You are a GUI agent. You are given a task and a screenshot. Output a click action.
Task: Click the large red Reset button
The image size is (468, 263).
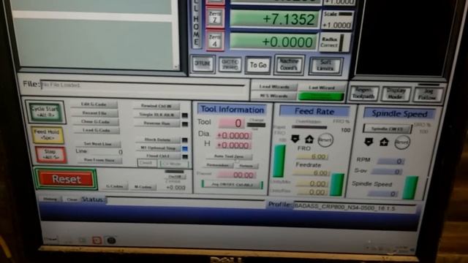coord(66,179)
